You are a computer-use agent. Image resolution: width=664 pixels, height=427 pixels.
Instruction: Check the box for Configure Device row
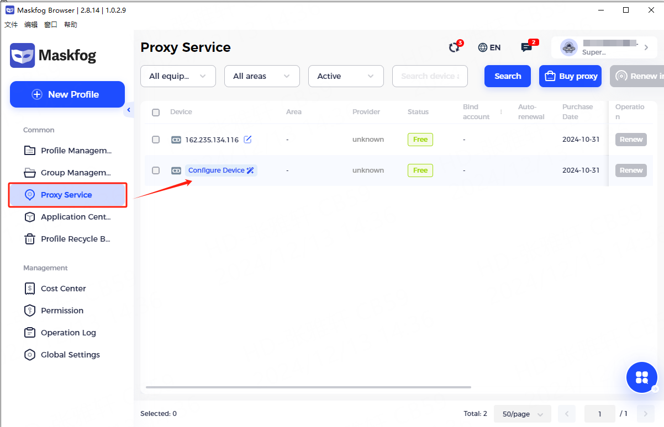(x=156, y=170)
